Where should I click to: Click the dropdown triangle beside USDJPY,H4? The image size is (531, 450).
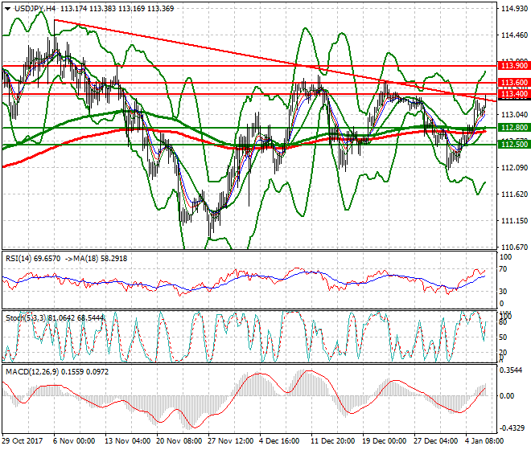pyautogui.click(x=6, y=9)
